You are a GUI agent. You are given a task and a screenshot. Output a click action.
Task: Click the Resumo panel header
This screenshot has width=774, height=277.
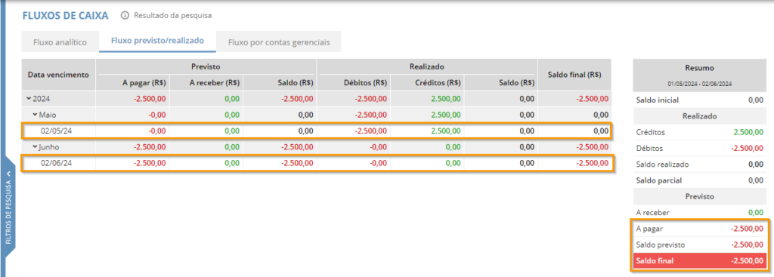click(699, 68)
